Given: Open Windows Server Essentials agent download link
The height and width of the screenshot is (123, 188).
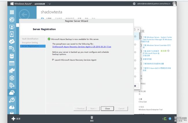Looking at the screenshot, I should click(156, 46).
